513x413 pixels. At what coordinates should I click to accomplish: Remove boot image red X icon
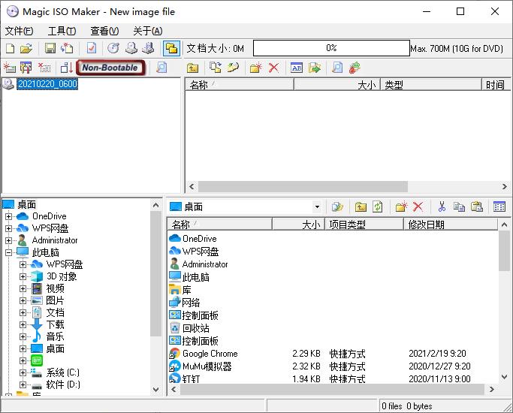(44, 68)
